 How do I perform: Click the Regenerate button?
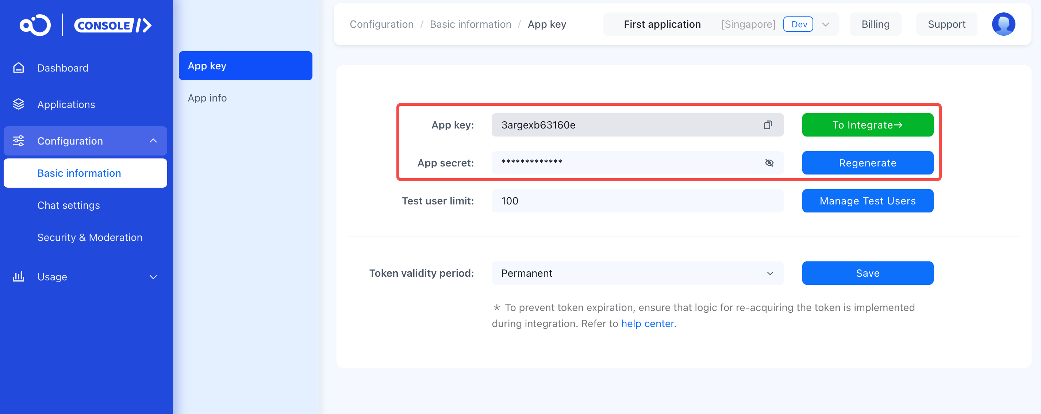[867, 163]
